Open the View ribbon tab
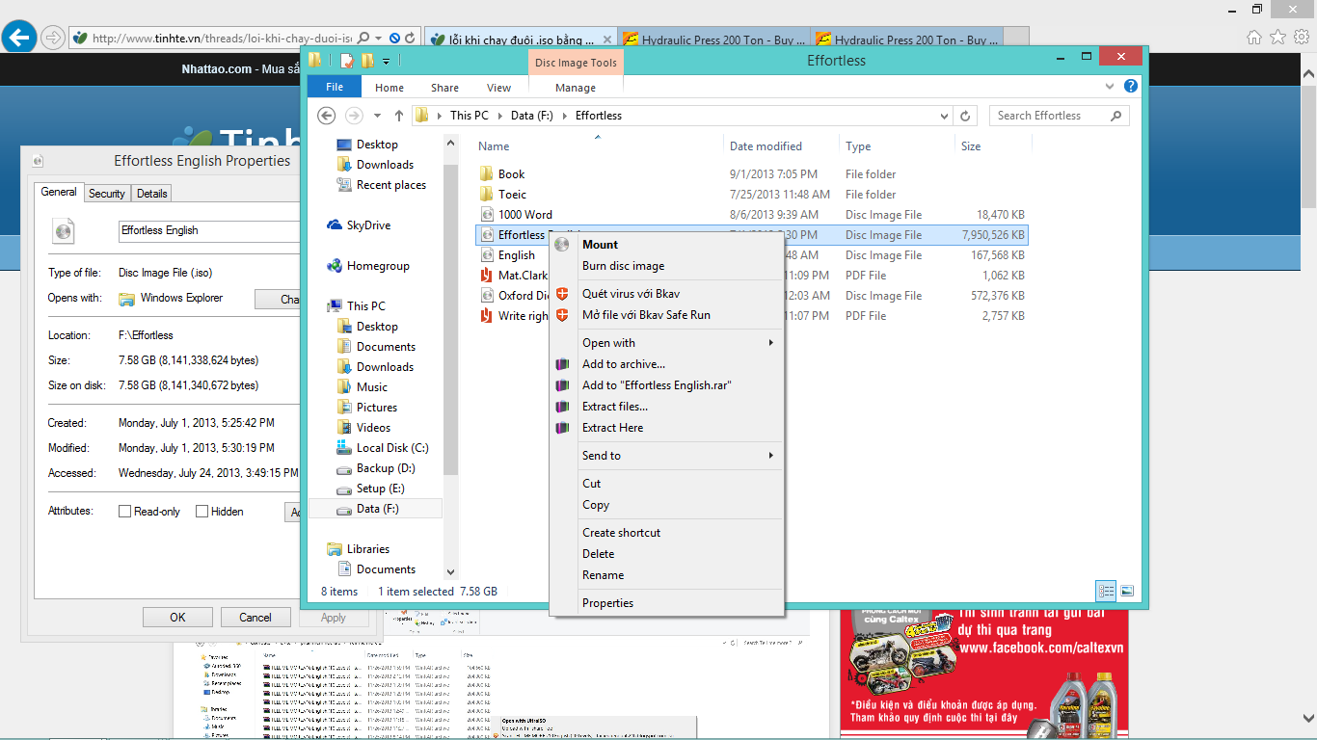The image size is (1317, 740). click(498, 88)
